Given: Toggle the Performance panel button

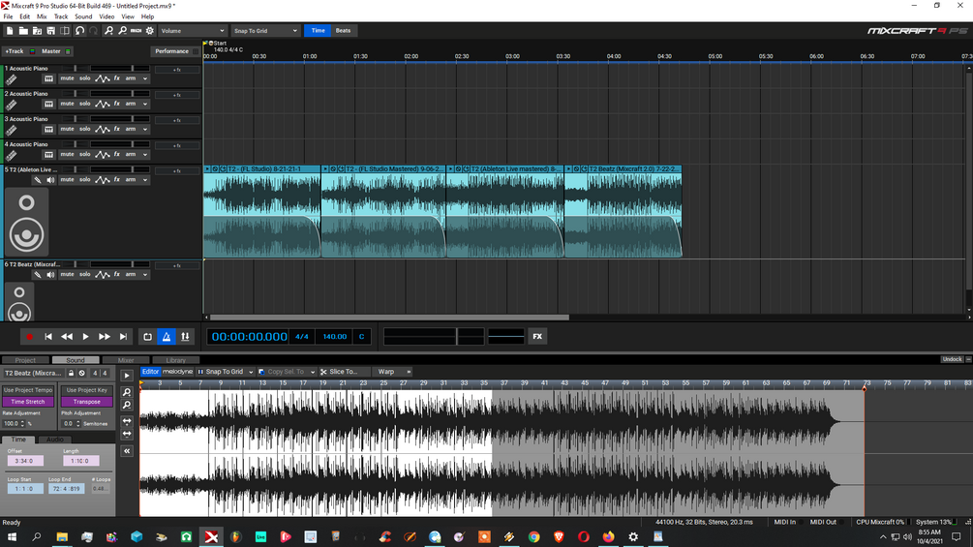Looking at the screenshot, I should (x=174, y=51).
